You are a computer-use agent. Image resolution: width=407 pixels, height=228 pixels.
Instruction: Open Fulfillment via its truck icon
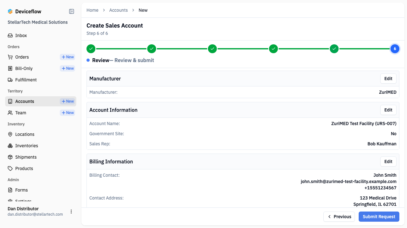(10, 80)
